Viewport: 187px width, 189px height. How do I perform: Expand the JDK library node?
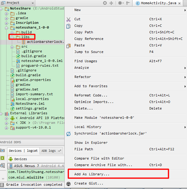click(7, 123)
